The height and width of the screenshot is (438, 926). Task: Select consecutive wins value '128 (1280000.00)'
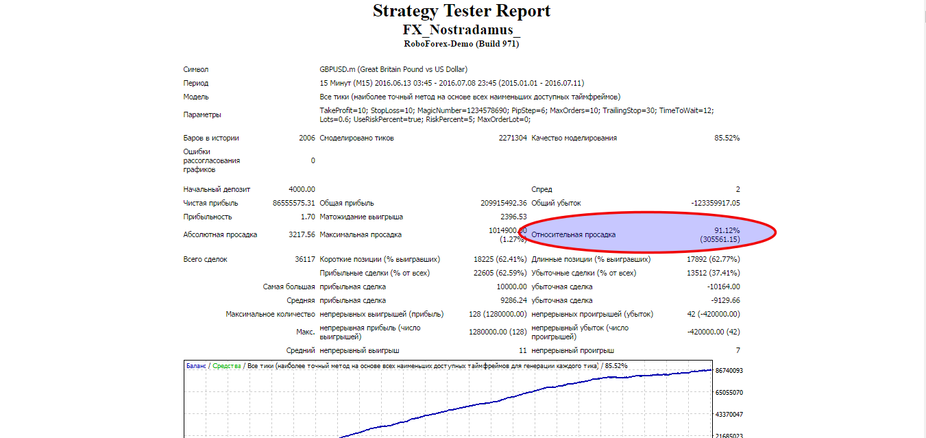(498, 314)
